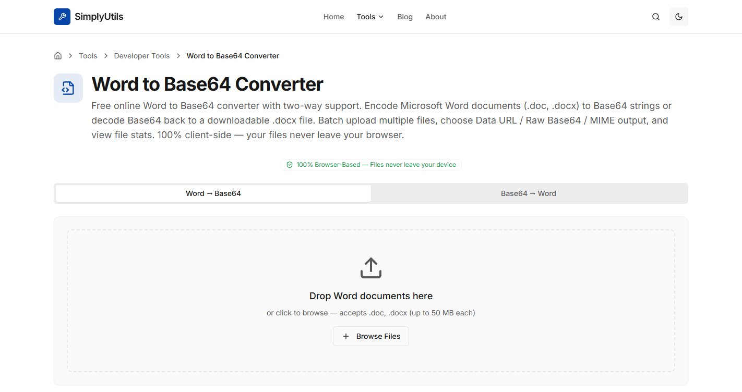
Task: Select the Word → Base64 tab
Action: pyautogui.click(x=213, y=193)
